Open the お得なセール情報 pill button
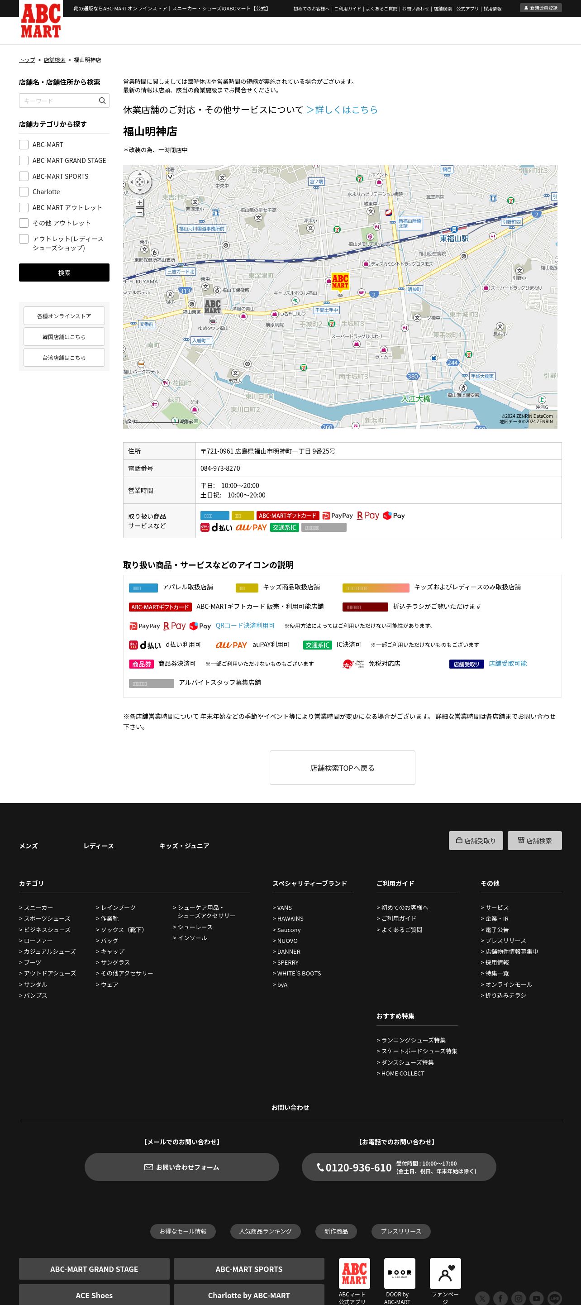This screenshot has width=581, height=1305. click(183, 1231)
